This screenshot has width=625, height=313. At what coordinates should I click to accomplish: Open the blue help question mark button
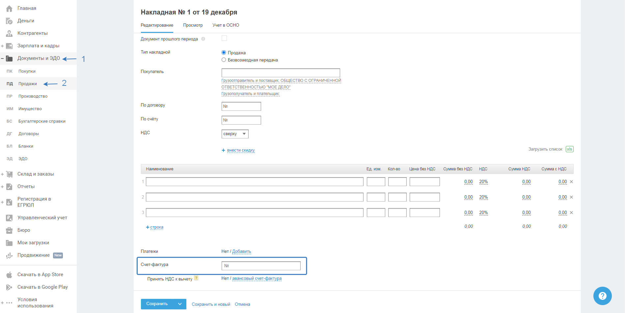click(602, 296)
